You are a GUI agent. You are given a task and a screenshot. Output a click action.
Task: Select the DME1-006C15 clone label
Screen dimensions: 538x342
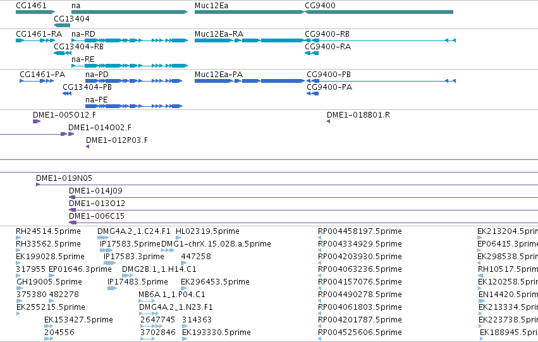pyautogui.click(x=97, y=216)
